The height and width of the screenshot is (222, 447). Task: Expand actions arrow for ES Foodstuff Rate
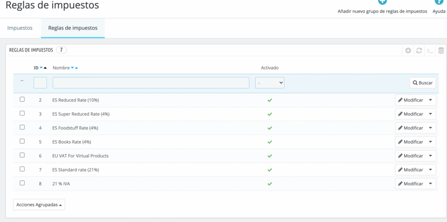coord(430,128)
